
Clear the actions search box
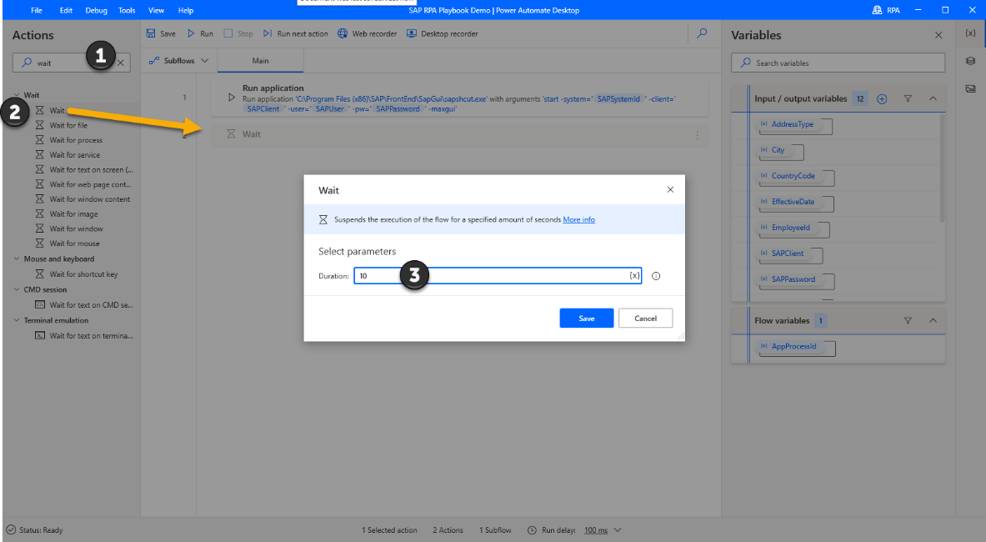pos(121,63)
